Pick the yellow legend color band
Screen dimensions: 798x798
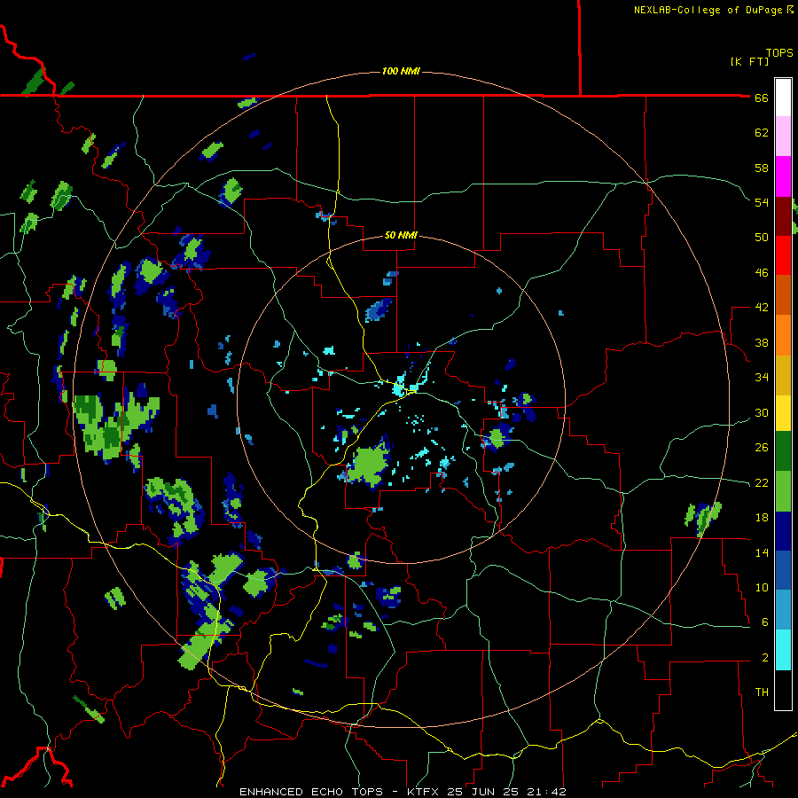click(x=783, y=413)
